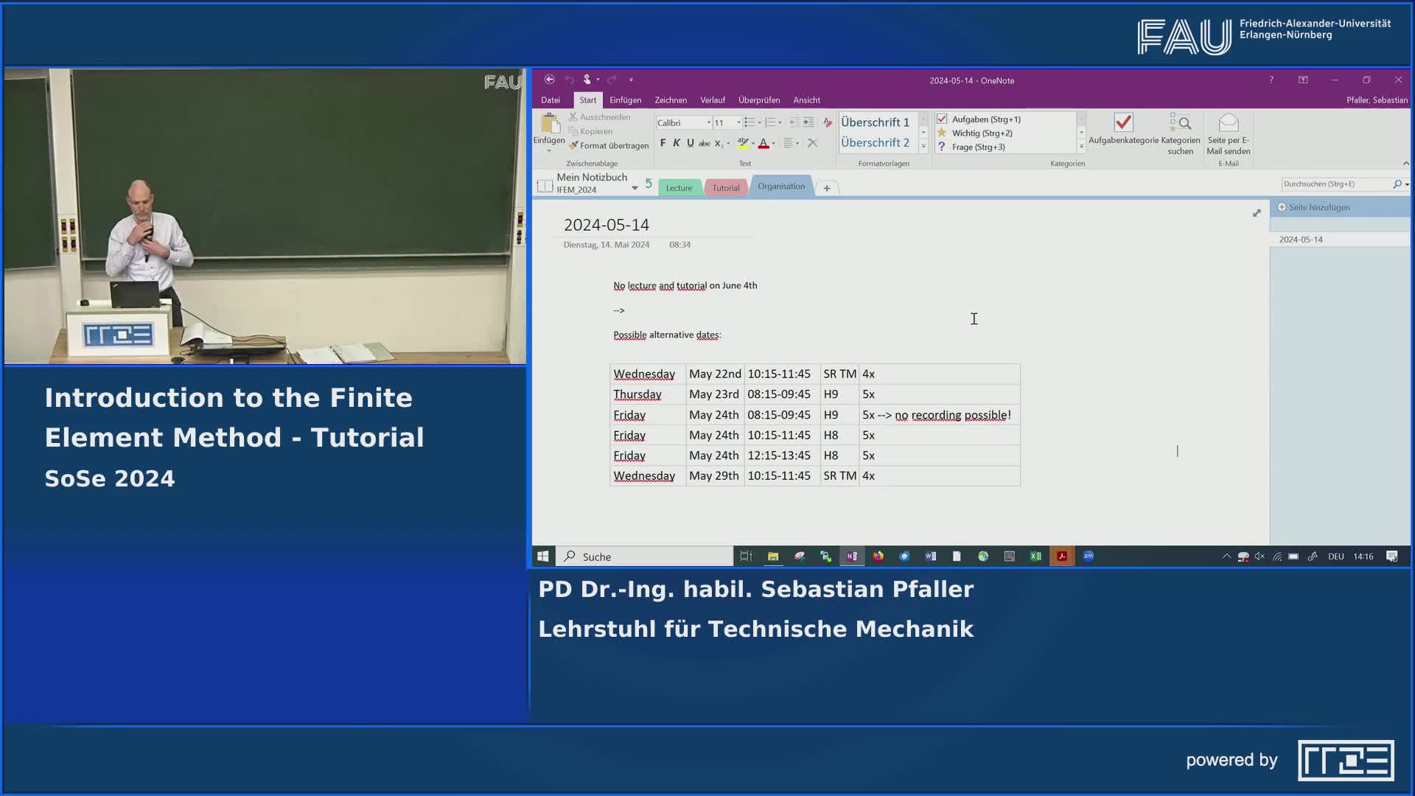Toggle bold formatting (F)
The image size is (1415, 796).
663,143
